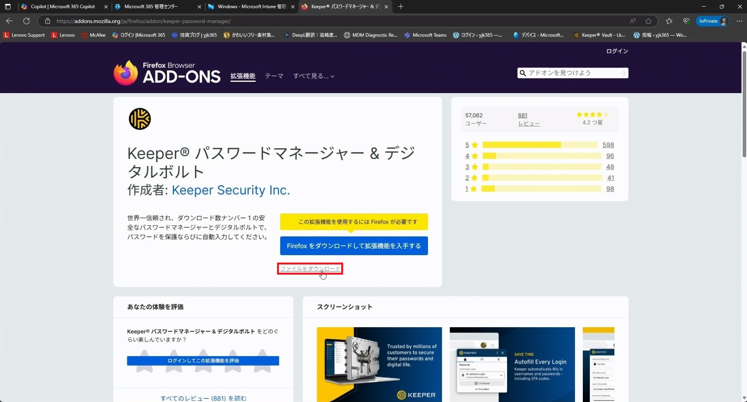This screenshot has height=402, width=747.
Task: Add page to favorites star icon
Action: pyautogui.click(x=648, y=21)
